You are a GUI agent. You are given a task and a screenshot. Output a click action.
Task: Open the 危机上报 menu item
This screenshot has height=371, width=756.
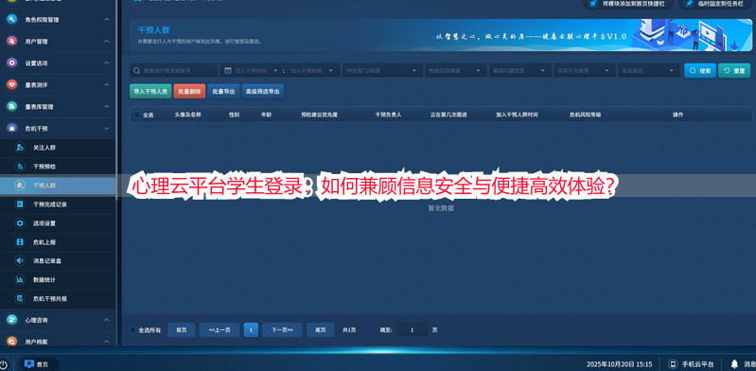click(58, 241)
